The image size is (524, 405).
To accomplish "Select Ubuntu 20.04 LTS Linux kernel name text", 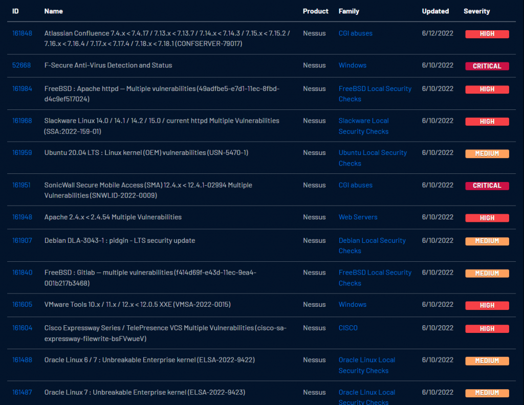I will point(146,152).
